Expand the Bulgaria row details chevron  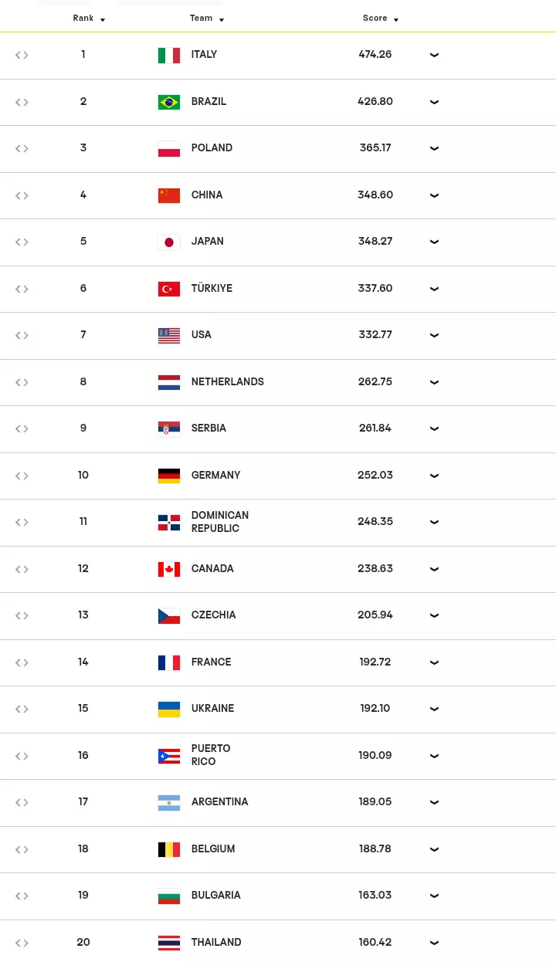434,896
